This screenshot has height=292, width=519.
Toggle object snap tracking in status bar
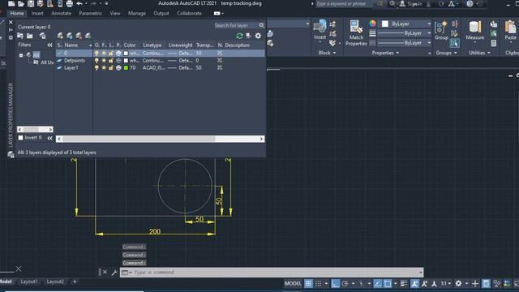click(x=377, y=283)
